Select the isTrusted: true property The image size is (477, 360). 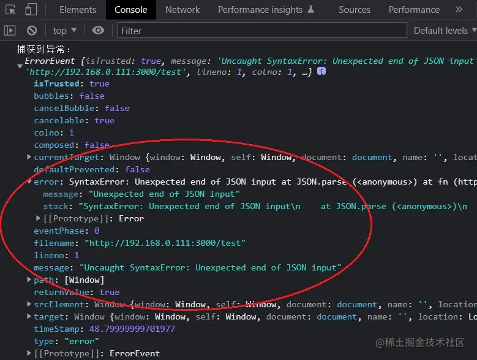(72, 84)
